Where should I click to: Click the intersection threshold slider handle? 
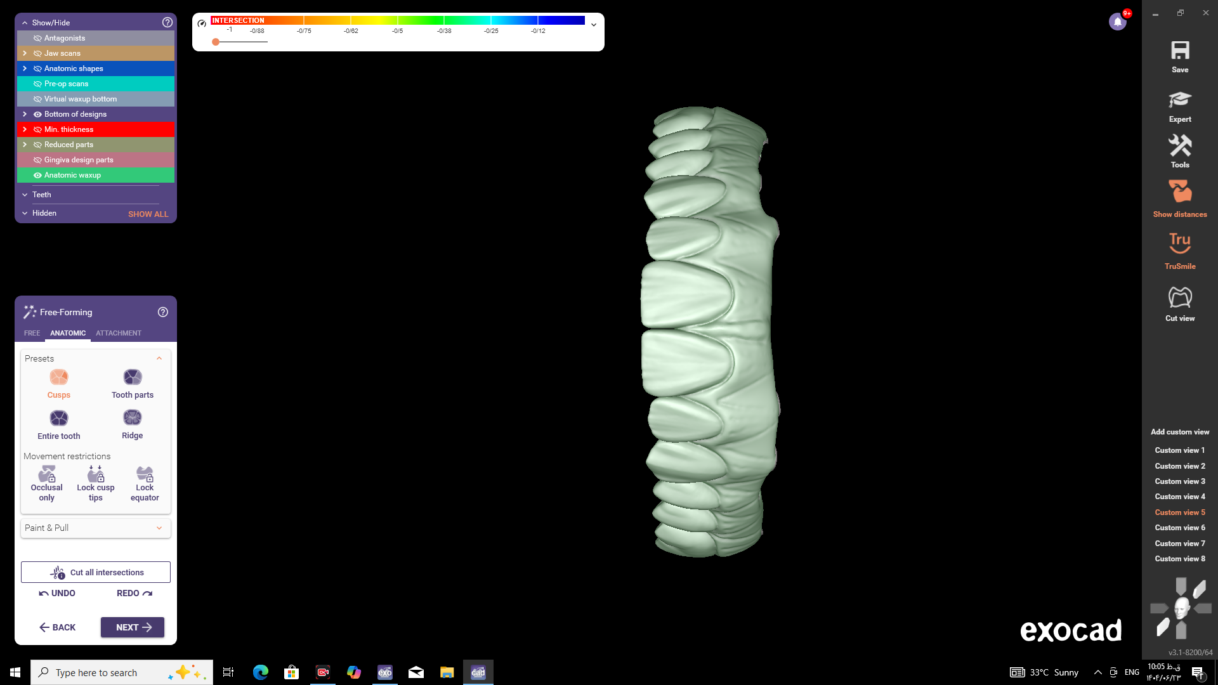(x=216, y=42)
